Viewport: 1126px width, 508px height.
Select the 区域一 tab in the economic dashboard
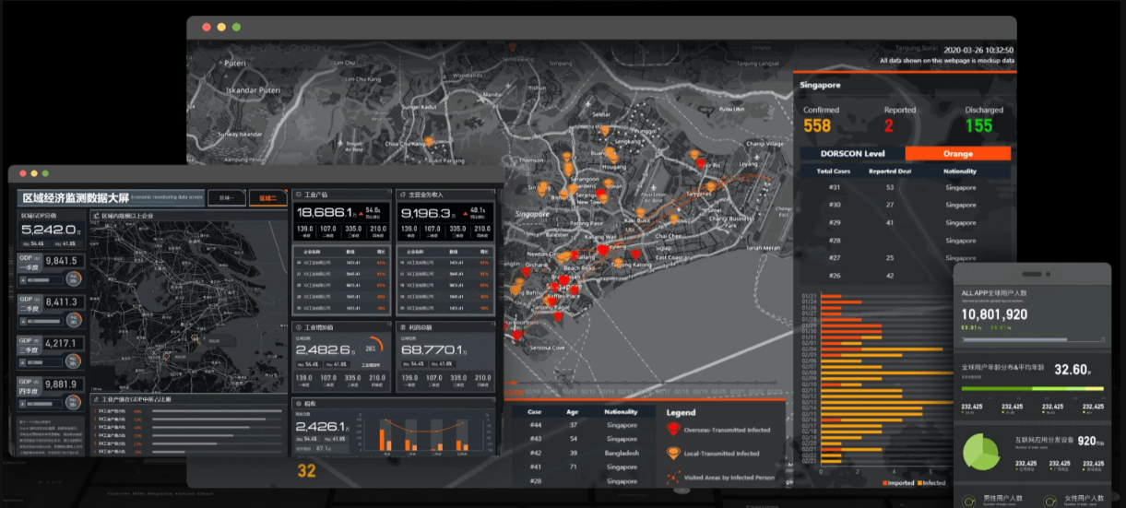226,198
